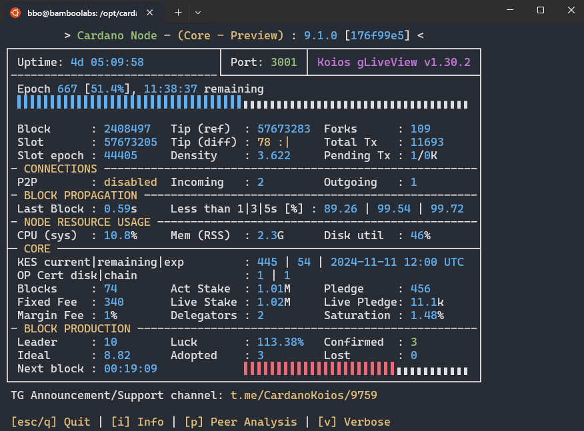
Task: Click the Epoch number 667
Action: pyautogui.click(x=67, y=89)
